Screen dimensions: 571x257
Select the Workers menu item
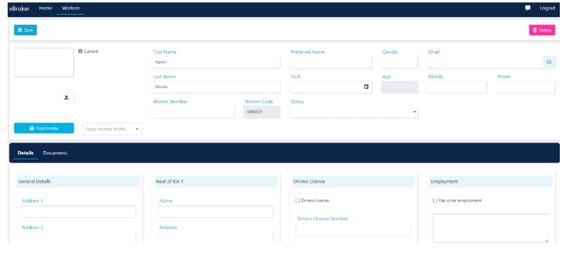point(70,8)
